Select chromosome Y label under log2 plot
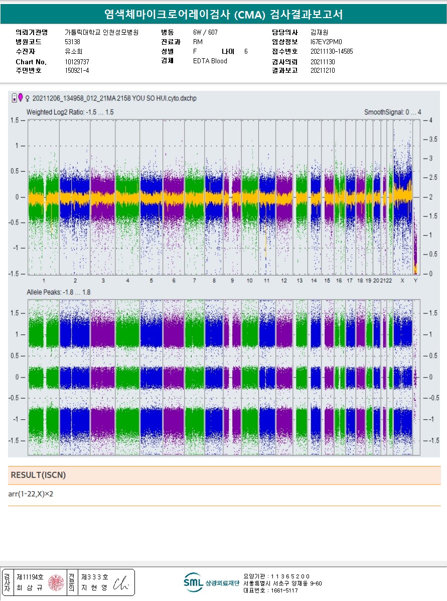447x601 pixels. tap(415, 281)
